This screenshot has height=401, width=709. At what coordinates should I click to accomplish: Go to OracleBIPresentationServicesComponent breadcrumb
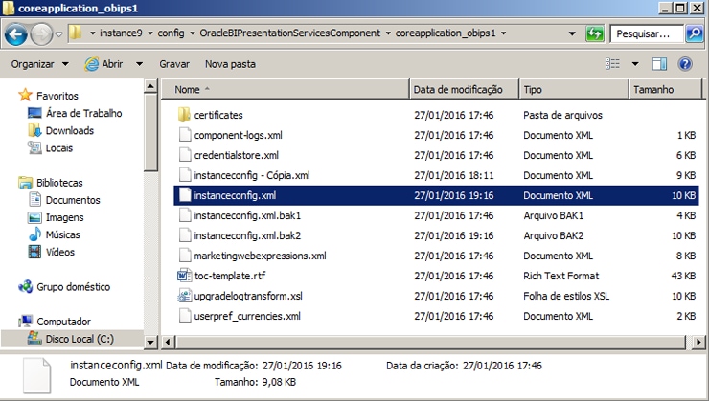(290, 33)
